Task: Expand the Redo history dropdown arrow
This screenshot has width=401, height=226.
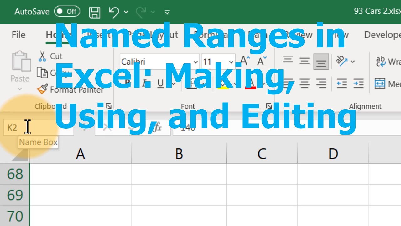Action: click(x=153, y=12)
